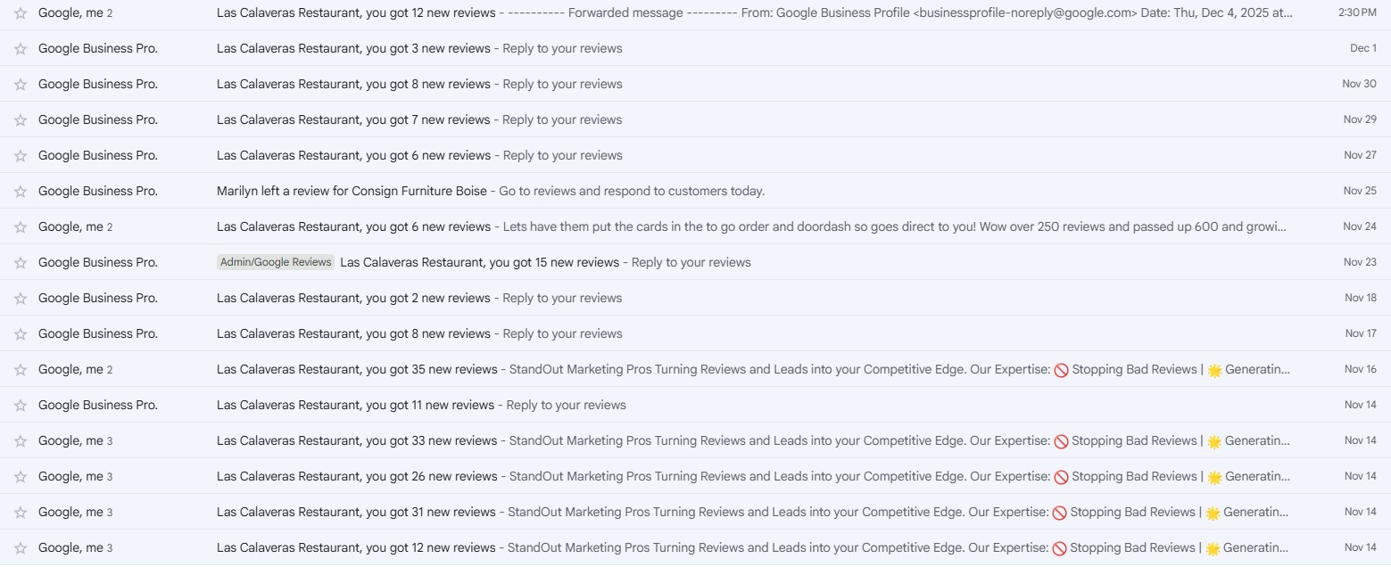
Task: Click the Nov 16 date on 35 reviews email
Action: click(1360, 369)
